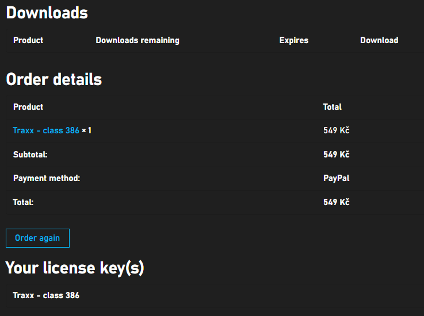This screenshot has width=424, height=316.
Task: Click the Your license key(s) heading
Action: click(75, 267)
